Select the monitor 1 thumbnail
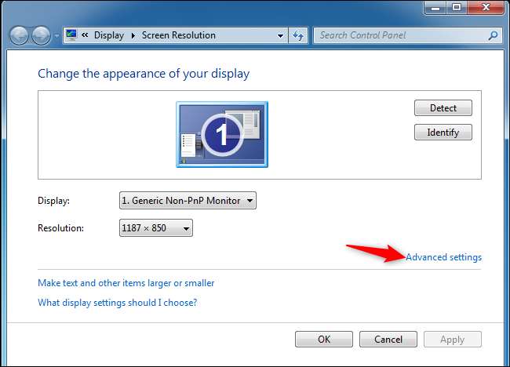Image resolution: width=510 pixels, height=367 pixels. [x=222, y=134]
